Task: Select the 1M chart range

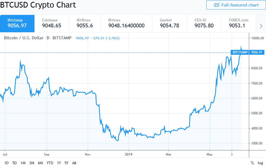Action: click(x=23, y=163)
